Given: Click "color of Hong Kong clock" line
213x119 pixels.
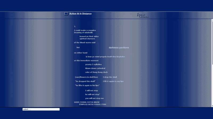Looking at the screenshot, I should click(x=96, y=72).
